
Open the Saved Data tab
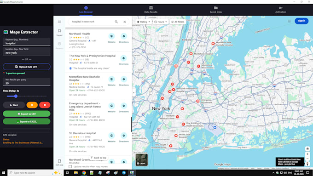(215, 10)
